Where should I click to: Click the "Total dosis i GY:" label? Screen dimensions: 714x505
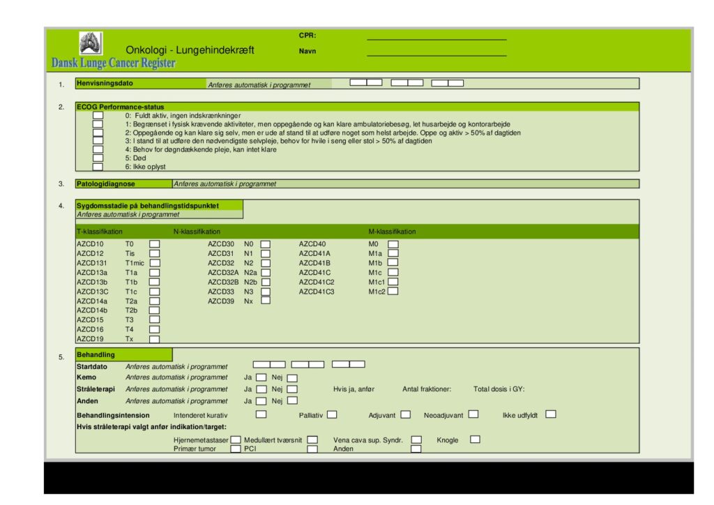pos(499,389)
